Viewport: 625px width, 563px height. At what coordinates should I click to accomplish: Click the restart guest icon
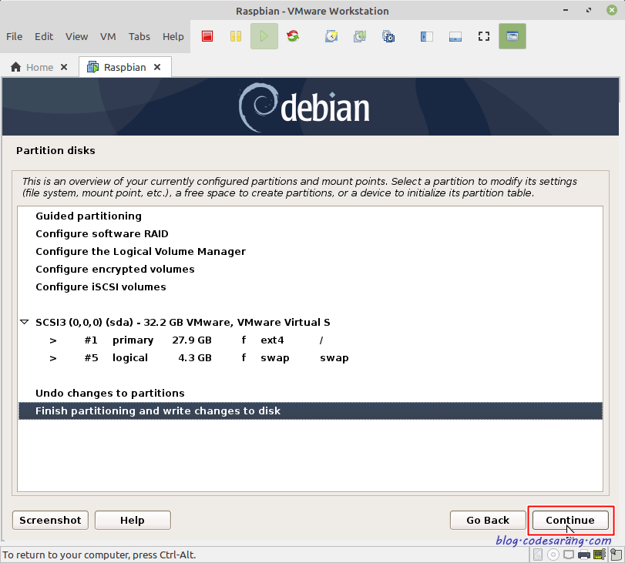293,36
